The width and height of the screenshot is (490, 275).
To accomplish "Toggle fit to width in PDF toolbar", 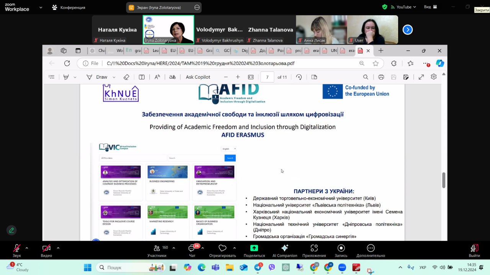I will coord(251,77).
